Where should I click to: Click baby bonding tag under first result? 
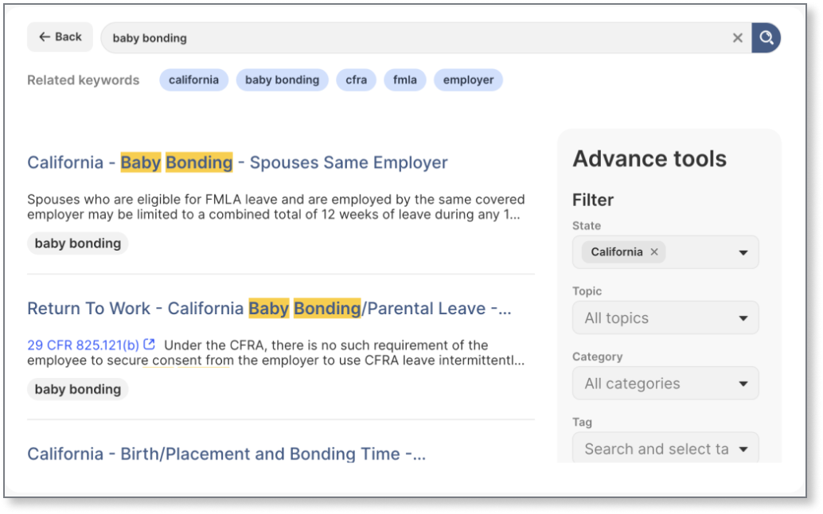click(77, 243)
